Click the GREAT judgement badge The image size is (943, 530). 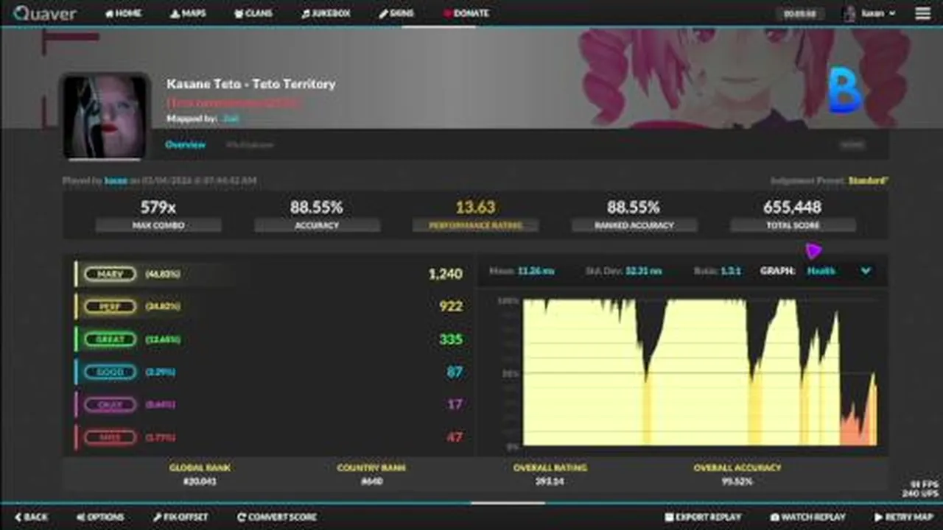point(110,339)
